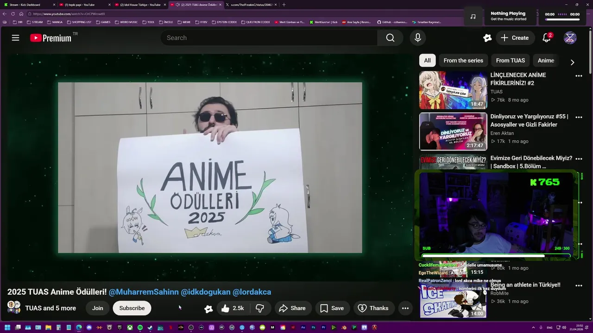Click the sparkle icon before like button
Image resolution: width=593 pixels, height=333 pixels.
[208, 308]
